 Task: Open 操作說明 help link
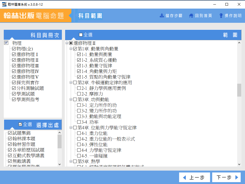tap(230, 16)
